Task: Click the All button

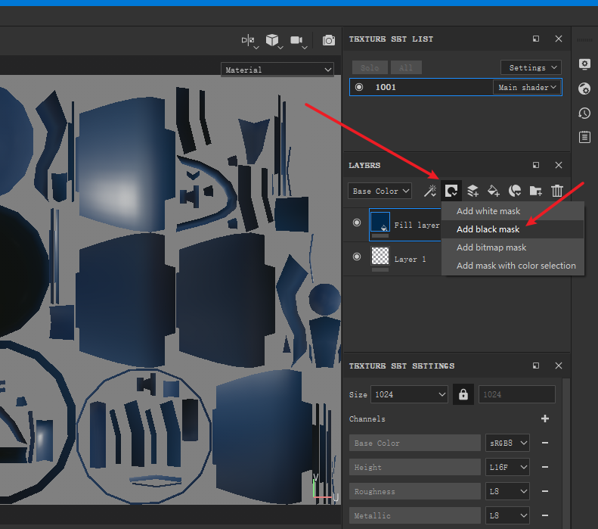Action: point(406,67)
